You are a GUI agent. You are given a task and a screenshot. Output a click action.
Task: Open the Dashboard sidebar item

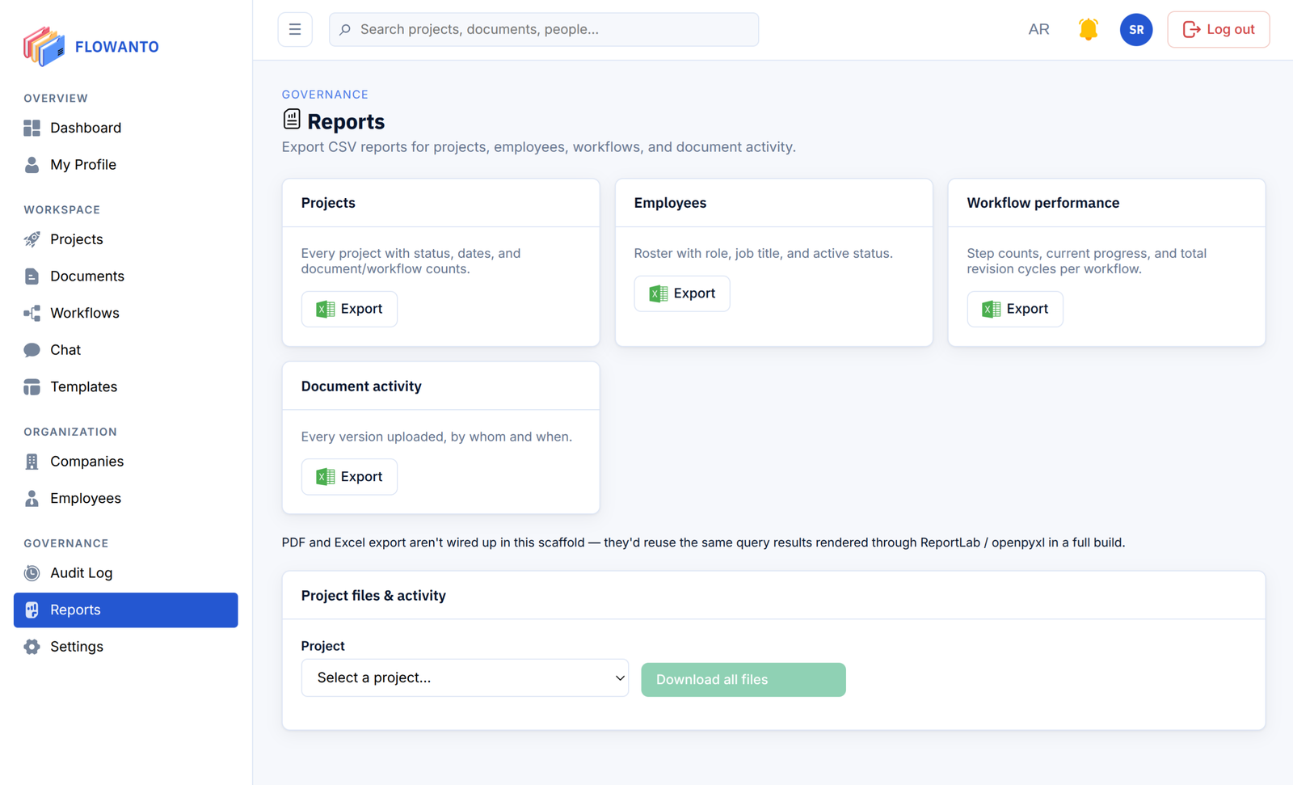(125, 128)
